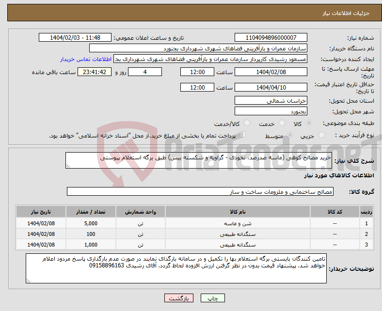382x311 pixels.
Task: Click the جزئیات اطلاعات نیاز header title
Action: (346, 13)
